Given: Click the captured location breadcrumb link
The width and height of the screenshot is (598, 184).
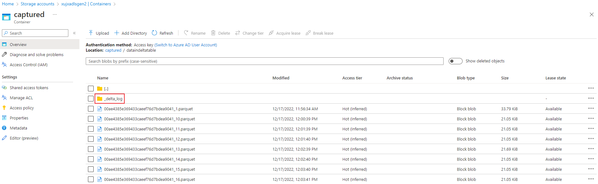Looking at the screenshot, I should (113, 50).
